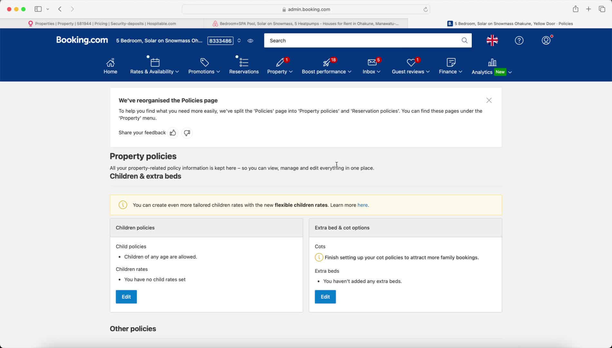Open the Home icon in navigation
The height and width of the screenshot is (348, 612).
(110, 62)
